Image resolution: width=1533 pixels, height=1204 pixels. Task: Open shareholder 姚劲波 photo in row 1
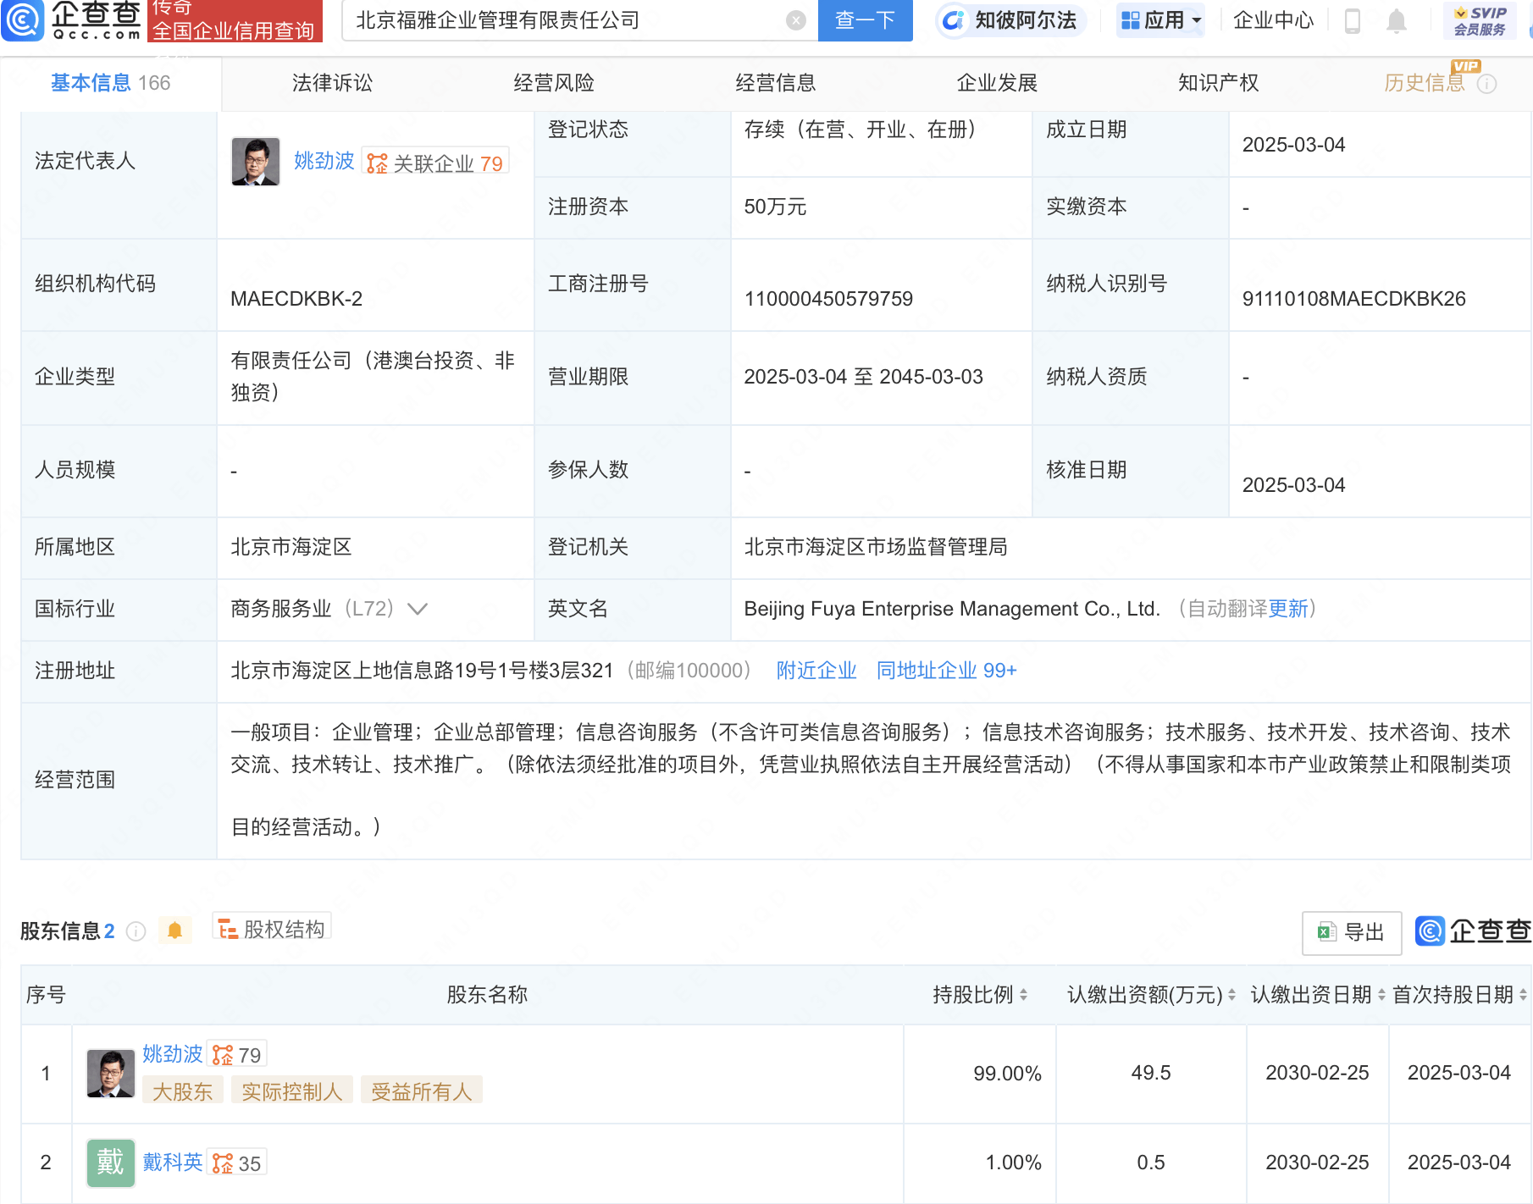pyautogui.click(x=111, y=1073)
